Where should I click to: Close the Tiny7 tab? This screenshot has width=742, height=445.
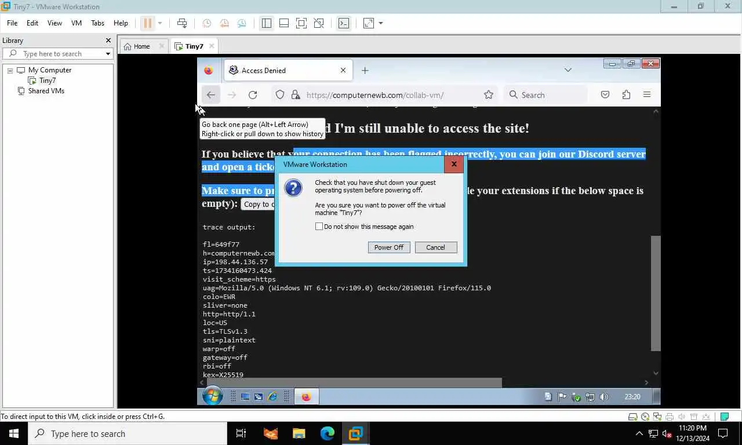pos(212,46)
